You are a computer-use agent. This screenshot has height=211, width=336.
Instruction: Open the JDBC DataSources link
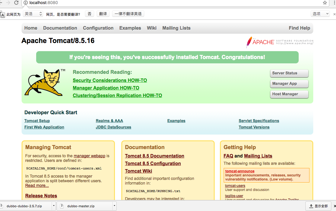click(113, 127)
